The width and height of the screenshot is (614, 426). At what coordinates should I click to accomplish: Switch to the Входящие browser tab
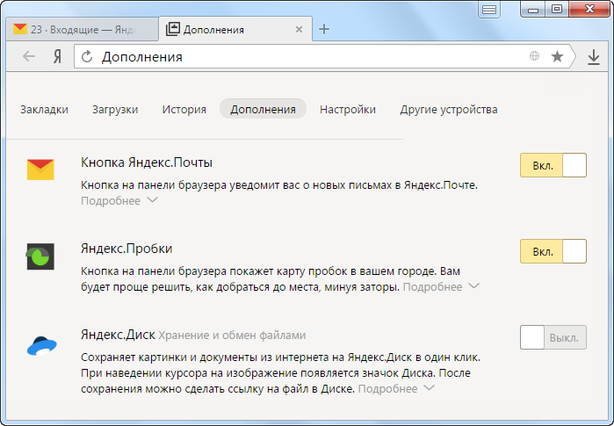tap(83, 29)
